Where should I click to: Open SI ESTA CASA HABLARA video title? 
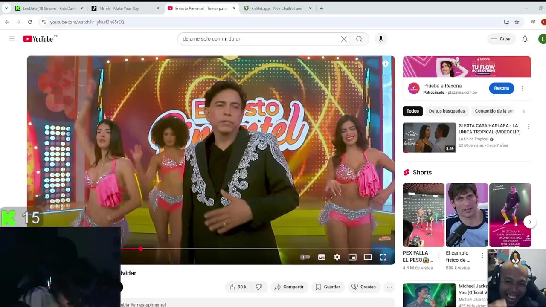click(490, 129)
